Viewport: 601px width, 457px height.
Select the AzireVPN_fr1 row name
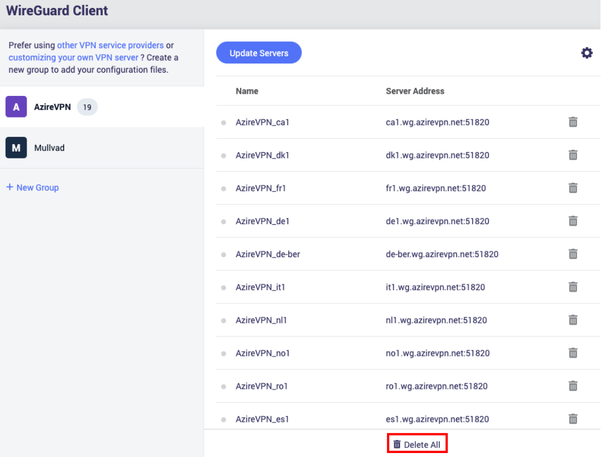coord(260,188)
